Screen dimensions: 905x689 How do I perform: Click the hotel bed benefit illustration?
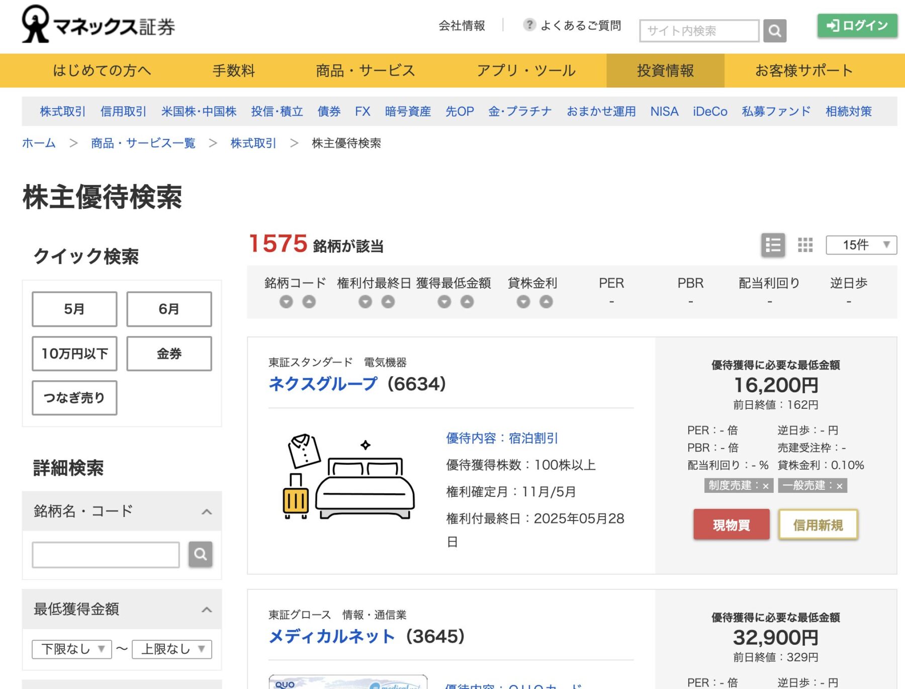(x=350, y=476)
